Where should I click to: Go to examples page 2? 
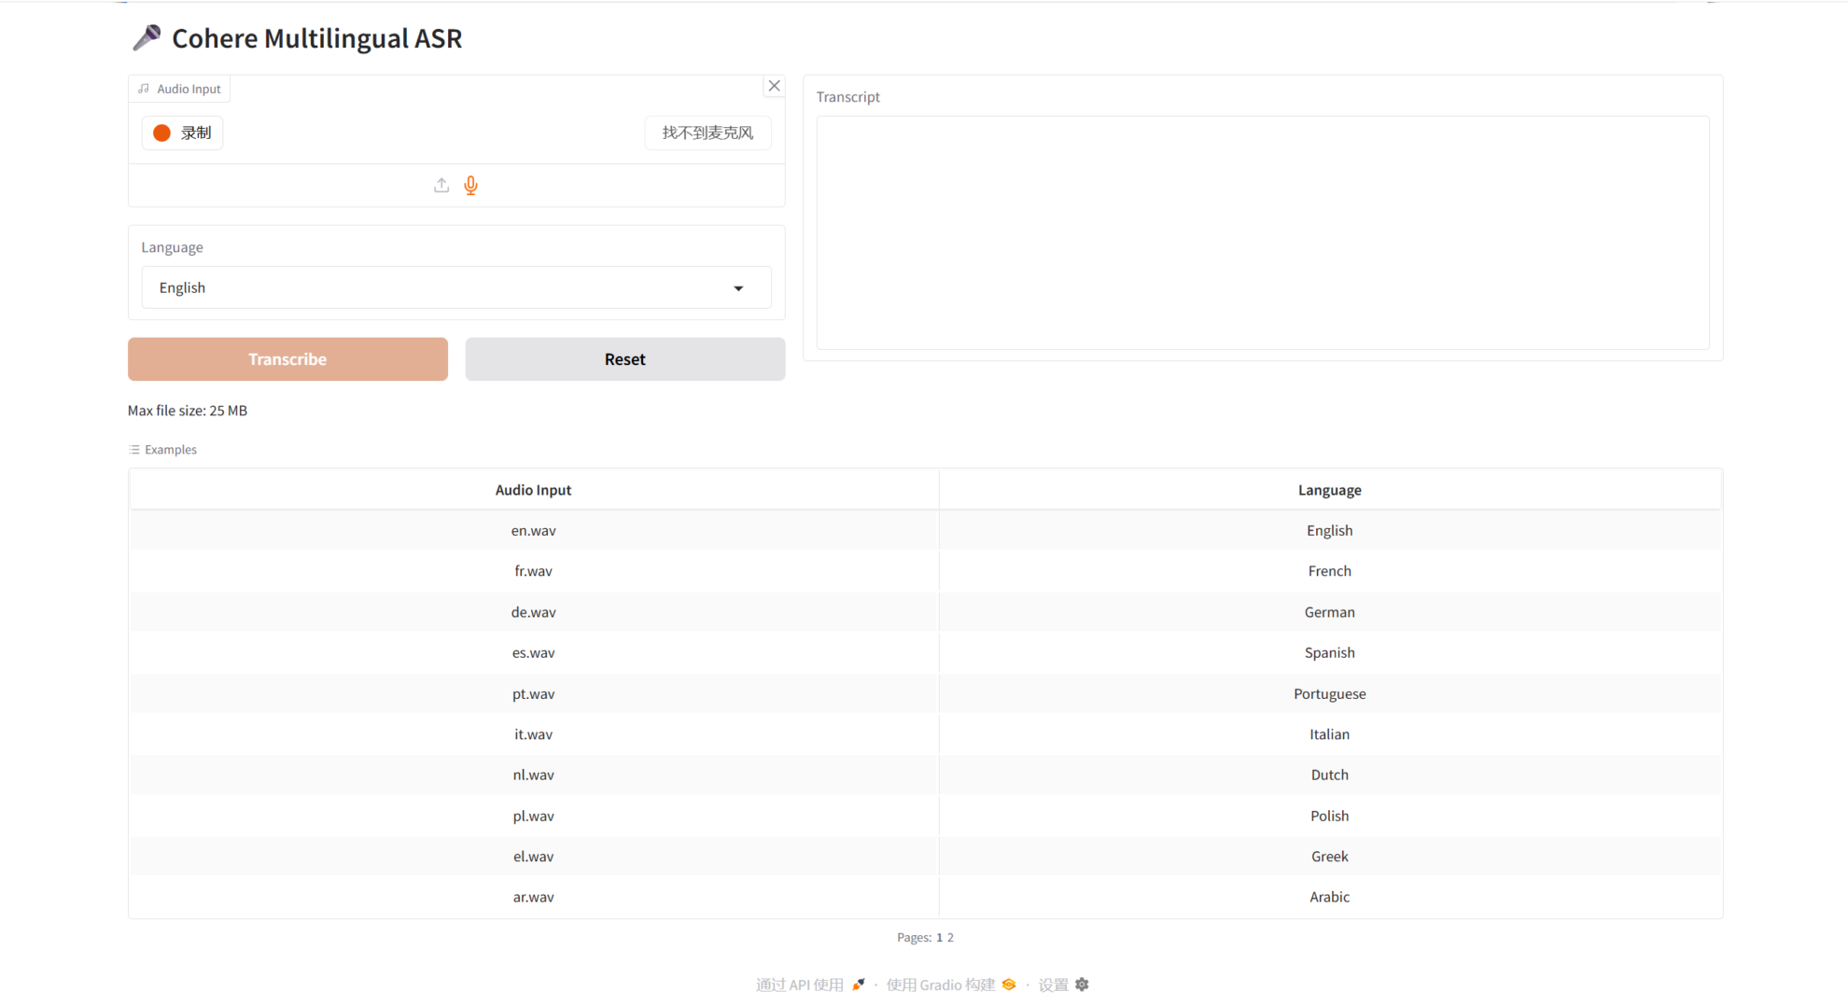950,938
